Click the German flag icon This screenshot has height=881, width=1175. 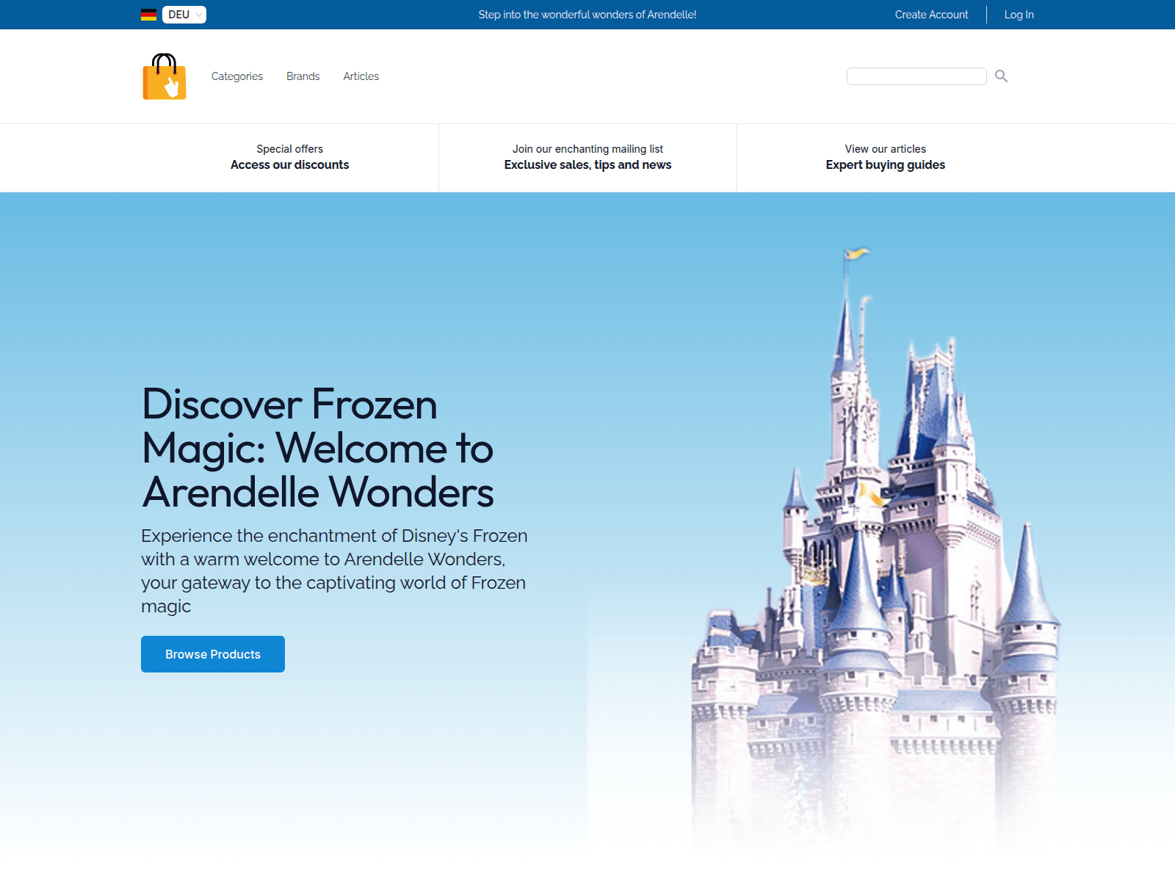coord(148,14)
